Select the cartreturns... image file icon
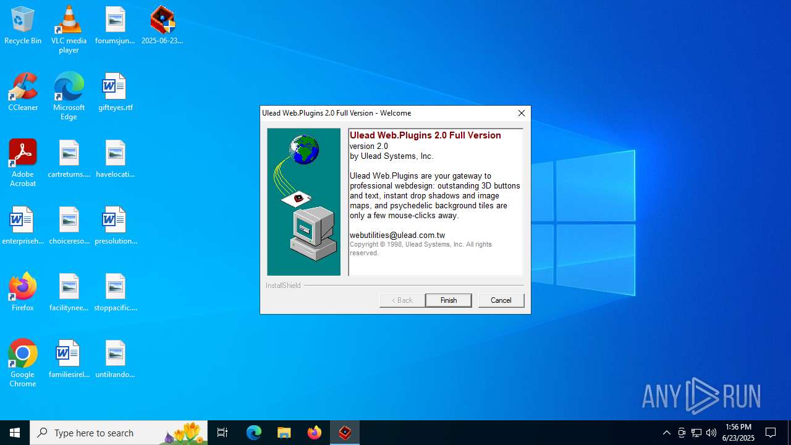The image size is (791, 445). coord(69,159)
